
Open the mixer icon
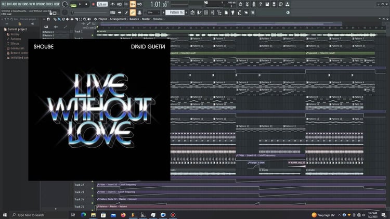213,12
